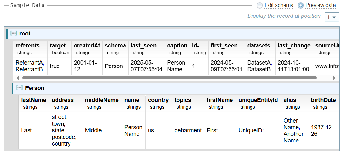
Task: Click the referents column header
Action: point(28,46)
